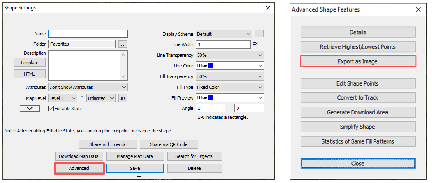Open the Advanced shape options

[79, 168]
